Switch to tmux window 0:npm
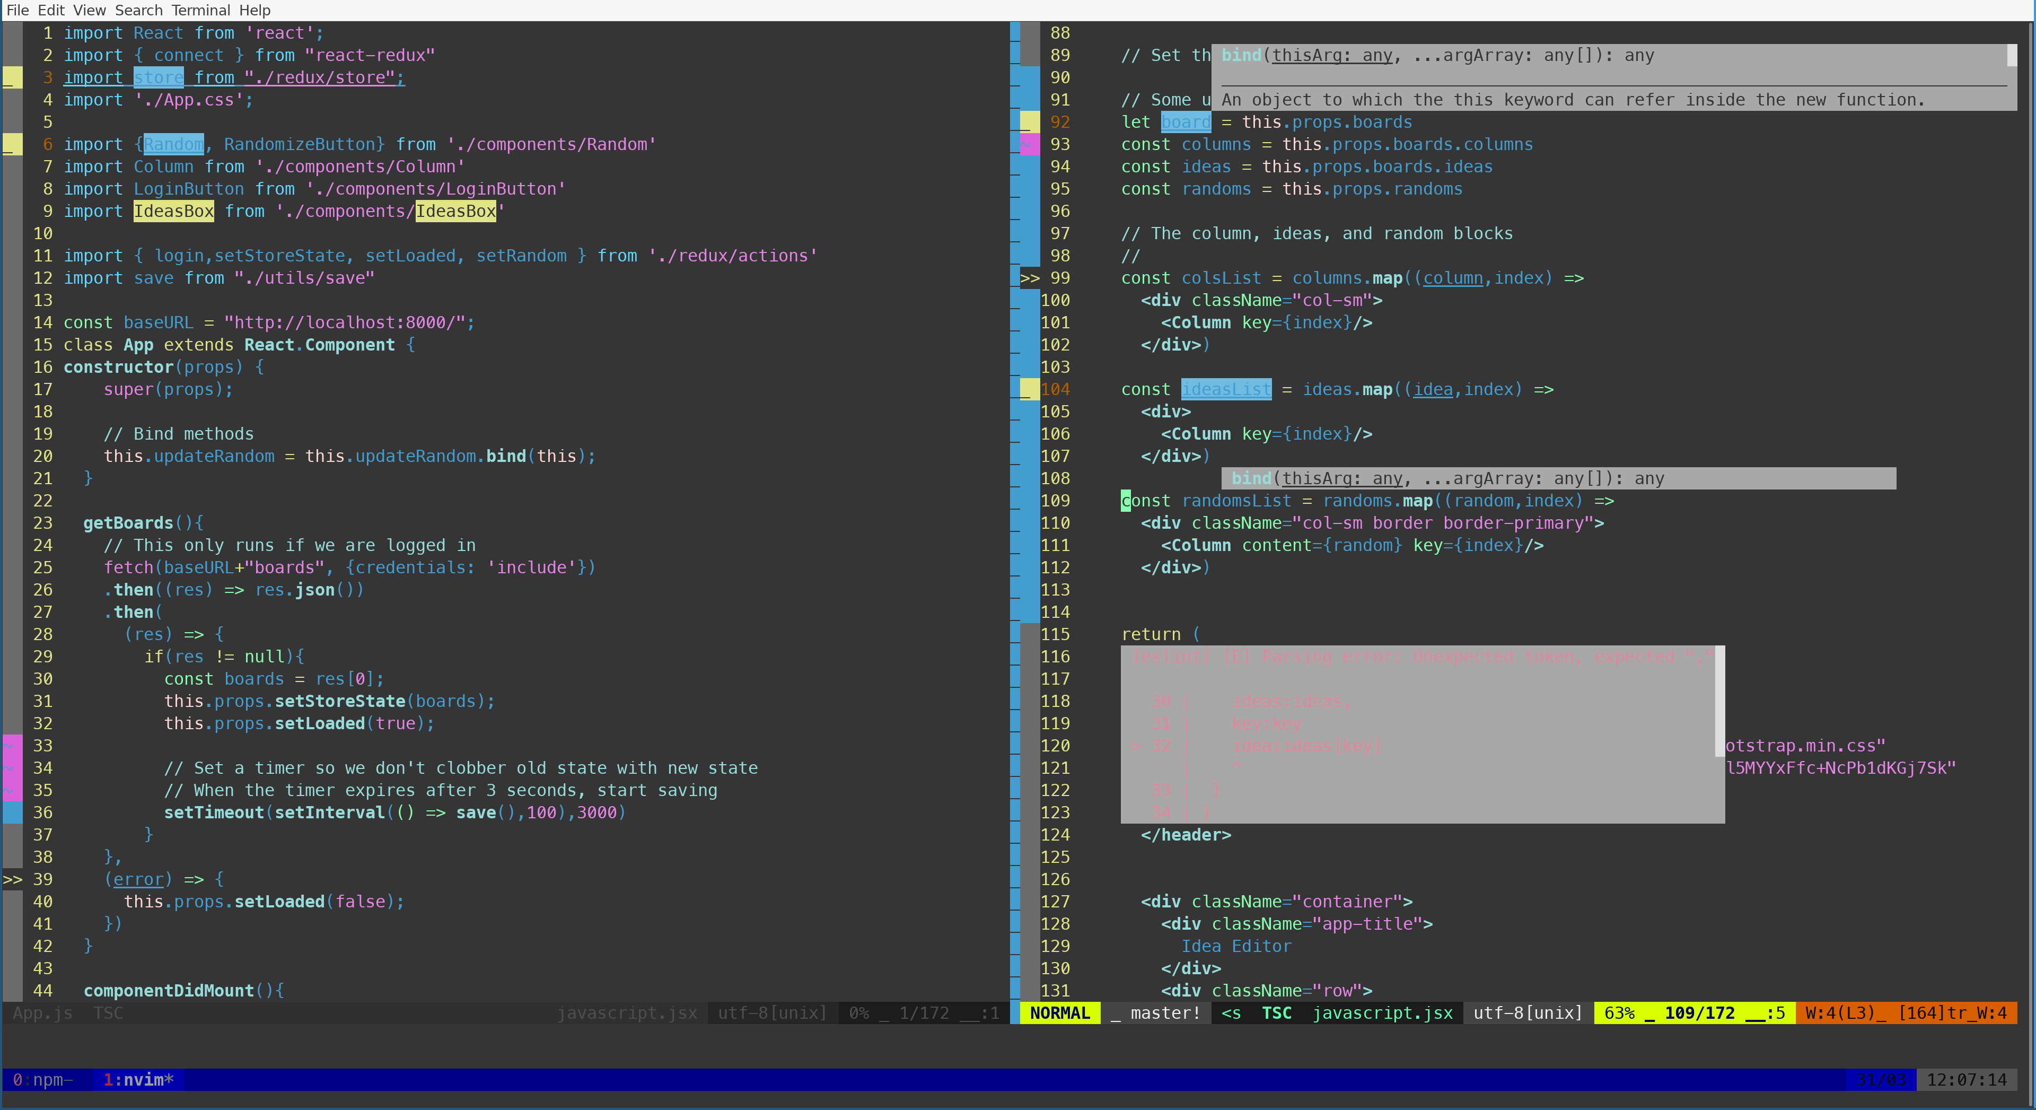2036x1110 pixels. coord(42,1080)
